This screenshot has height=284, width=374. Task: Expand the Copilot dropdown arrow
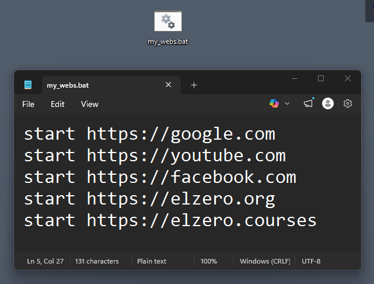pos(287,103)
